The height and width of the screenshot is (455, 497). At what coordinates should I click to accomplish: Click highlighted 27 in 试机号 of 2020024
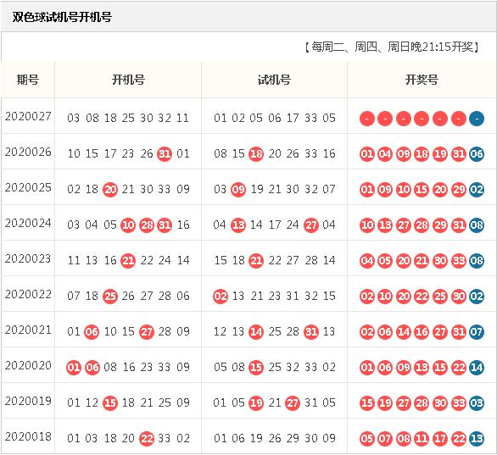click(311, 225)
